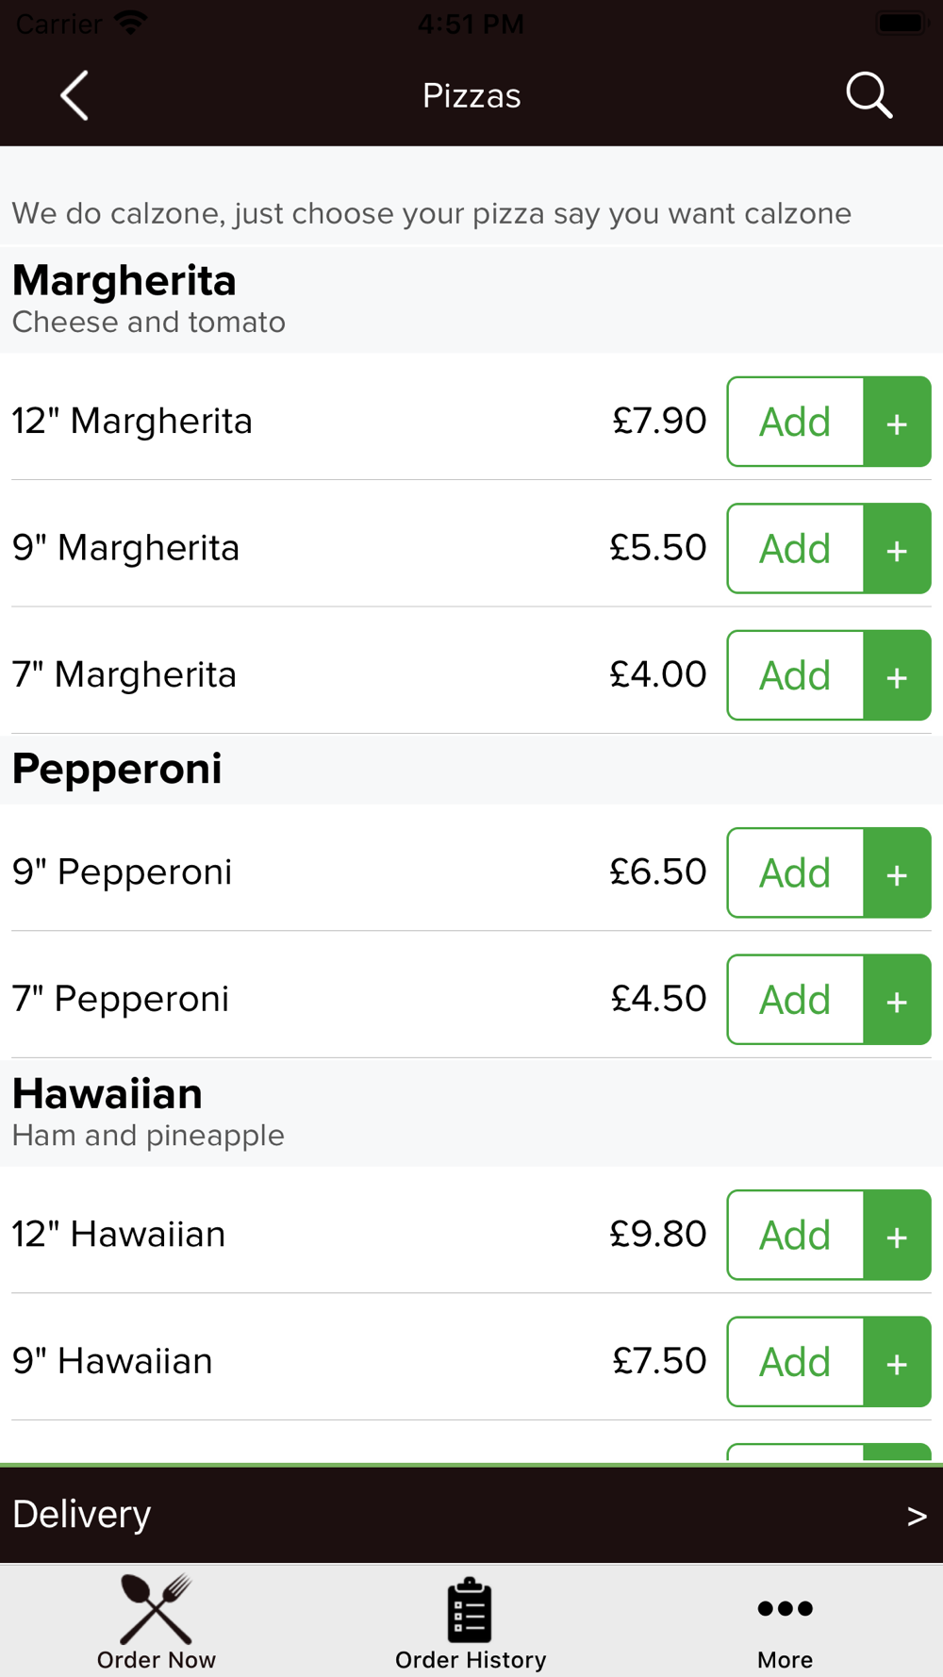Expand the Delivery bar arrow
The width and height of the screenshot is (943, 1677).
tap(917, 1517)
